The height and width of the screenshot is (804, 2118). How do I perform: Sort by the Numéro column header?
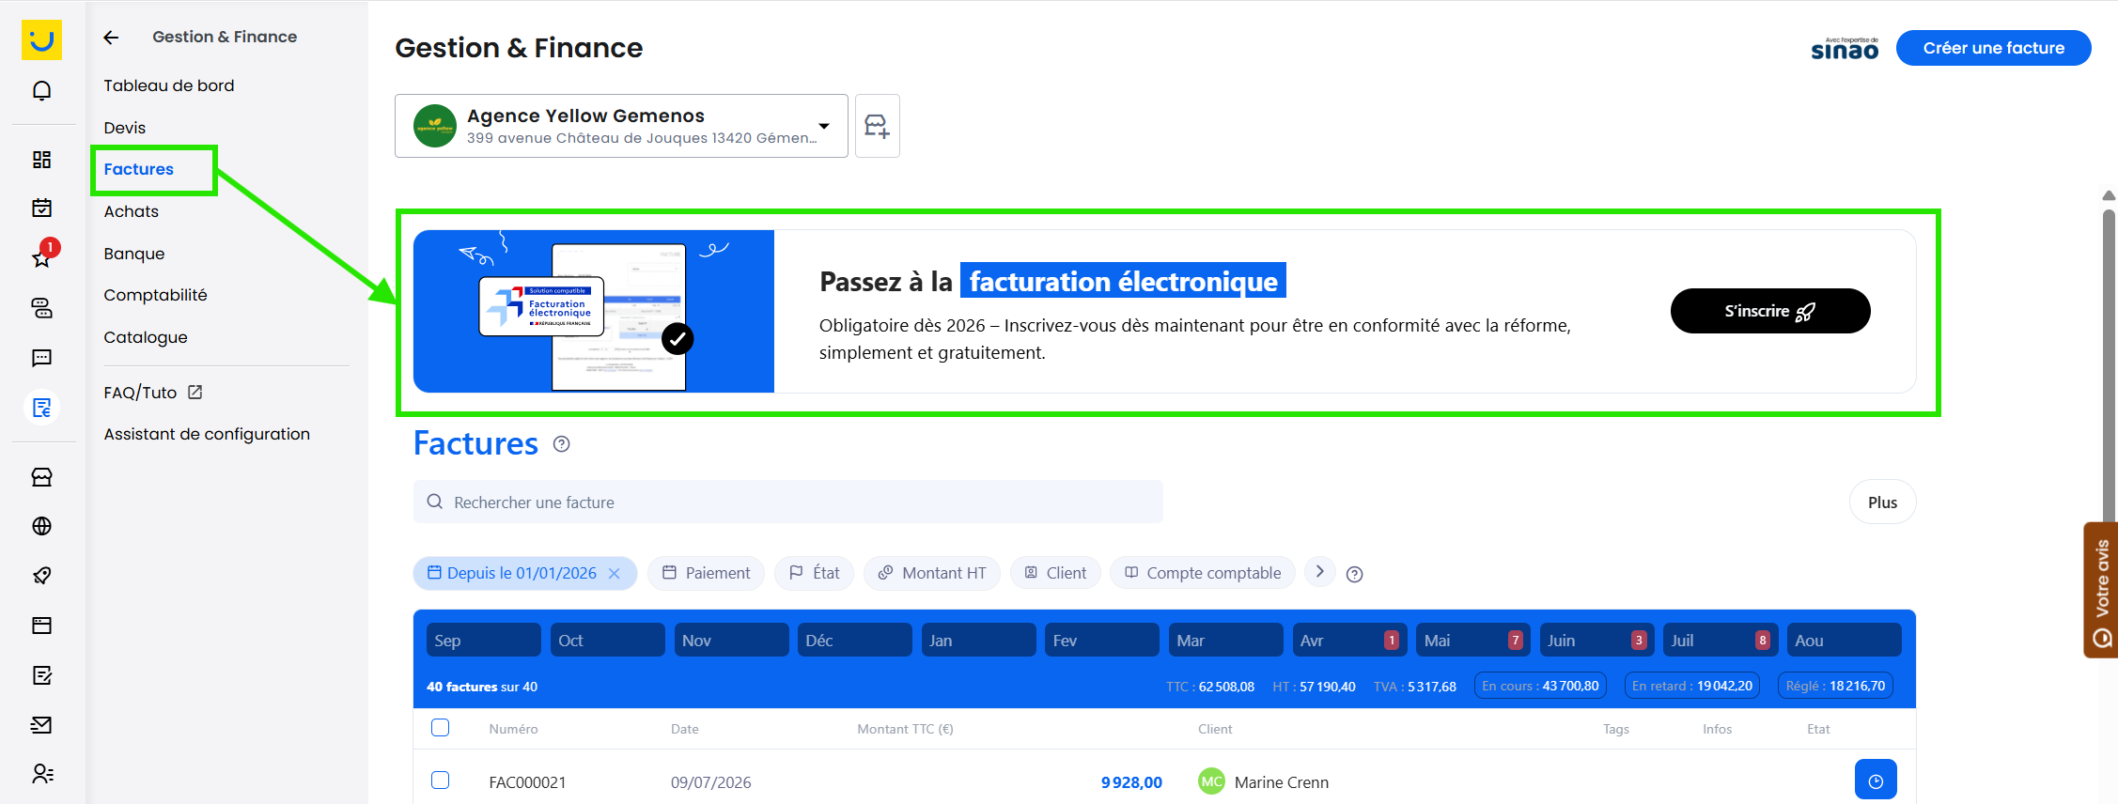click(x=513, y=729)
